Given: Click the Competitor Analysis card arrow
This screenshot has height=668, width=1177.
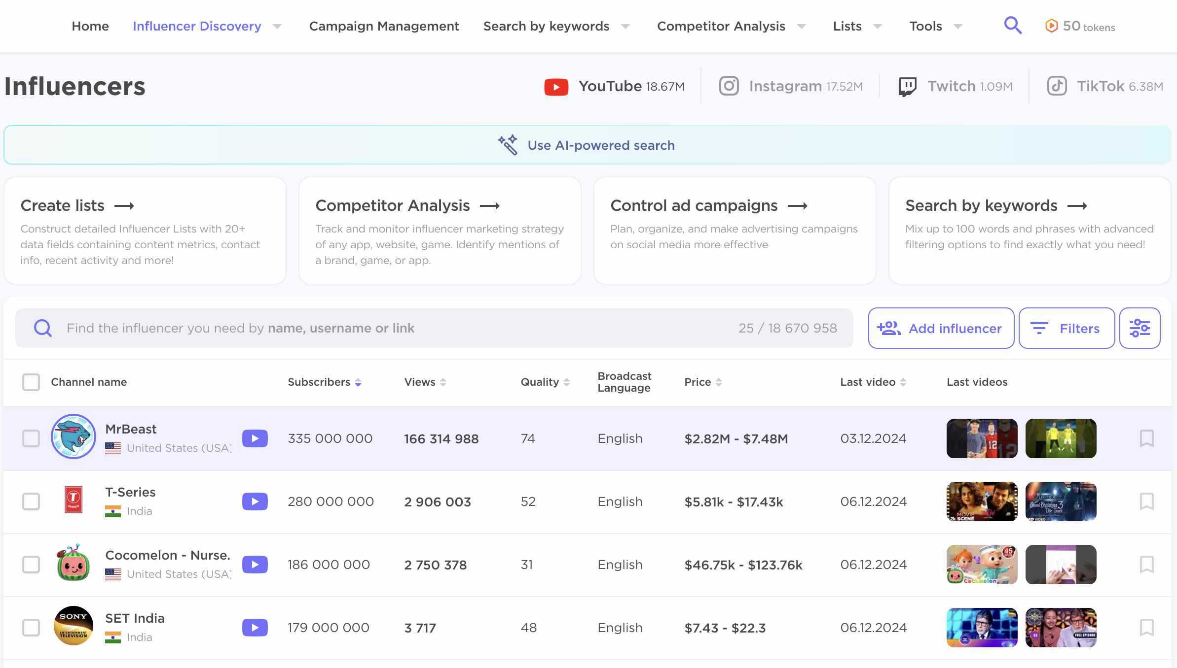Looking at the screenshot, I should (490, 206).
